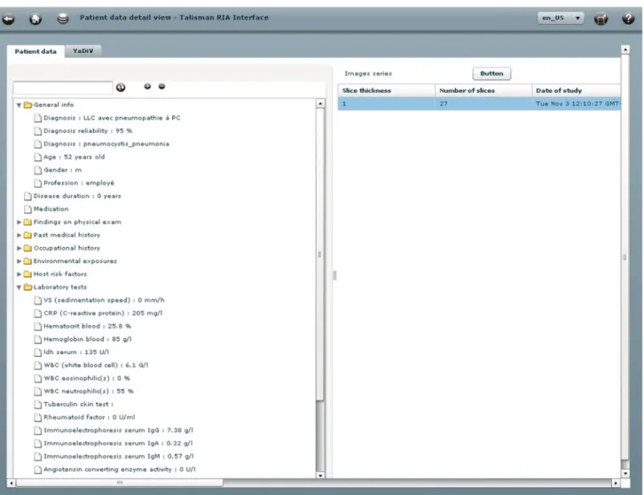Click the General info folder icon

tap(27, 105)
